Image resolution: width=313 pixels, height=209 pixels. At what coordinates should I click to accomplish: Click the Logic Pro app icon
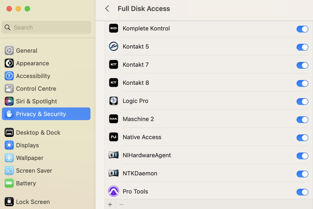point(114,101)
